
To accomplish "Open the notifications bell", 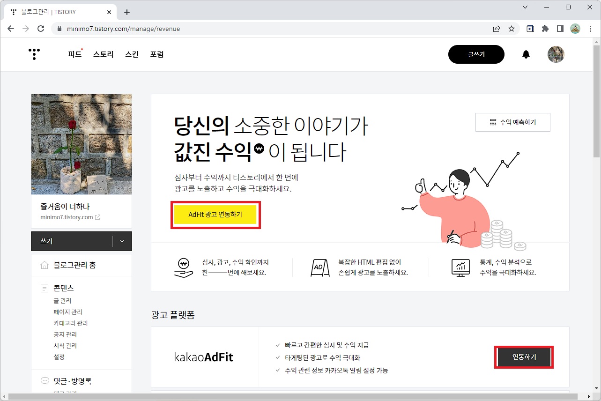I will pyautogui.click(x=526, y=54).
